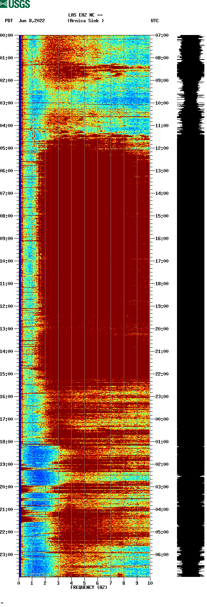The image size is (207, 607).
Task: Click the '07:00' PDT time label
Action: pyautogui.click(x=6, y=193)
